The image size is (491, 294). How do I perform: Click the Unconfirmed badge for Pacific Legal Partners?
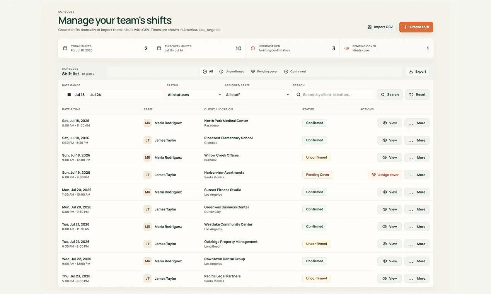click(317, 279)
